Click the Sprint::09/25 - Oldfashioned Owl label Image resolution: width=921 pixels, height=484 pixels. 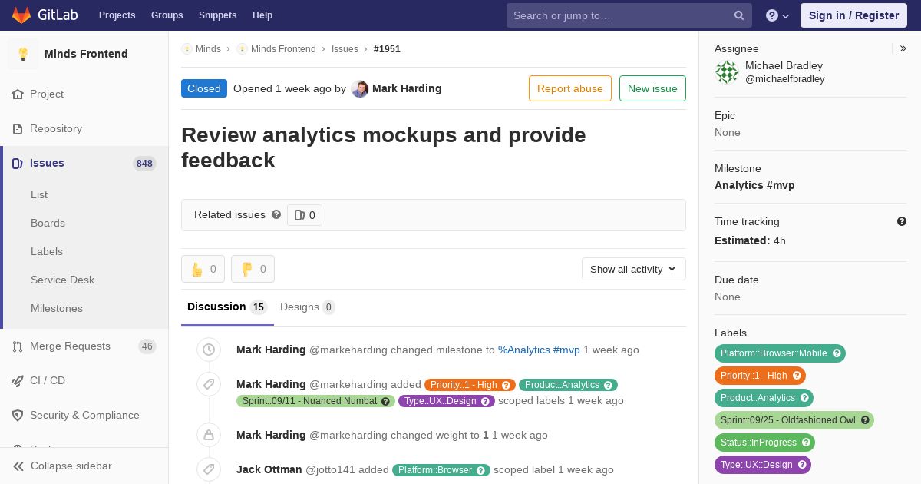794,420
